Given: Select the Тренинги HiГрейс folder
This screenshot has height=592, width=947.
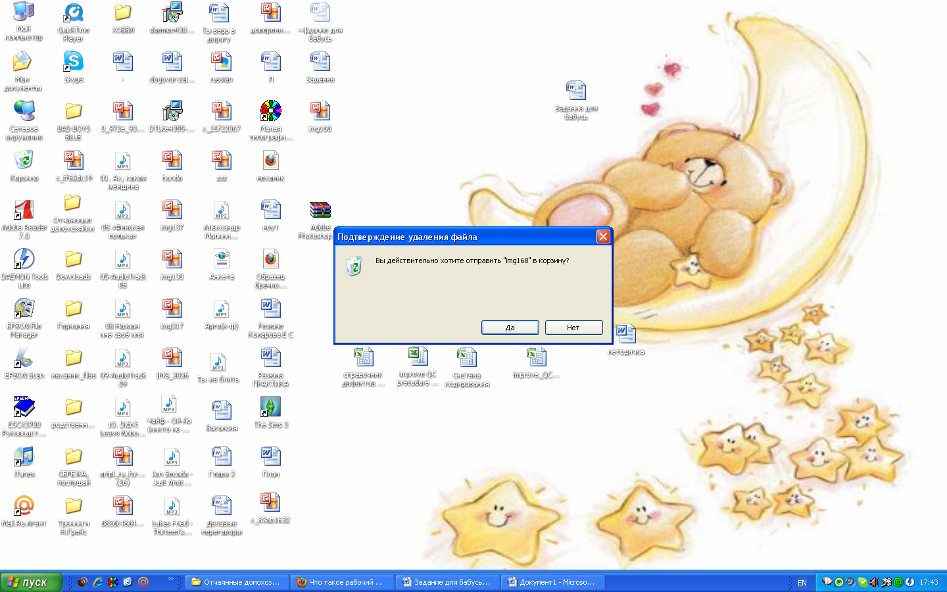Looking at the screenshot, I should (x=74, y=516).
